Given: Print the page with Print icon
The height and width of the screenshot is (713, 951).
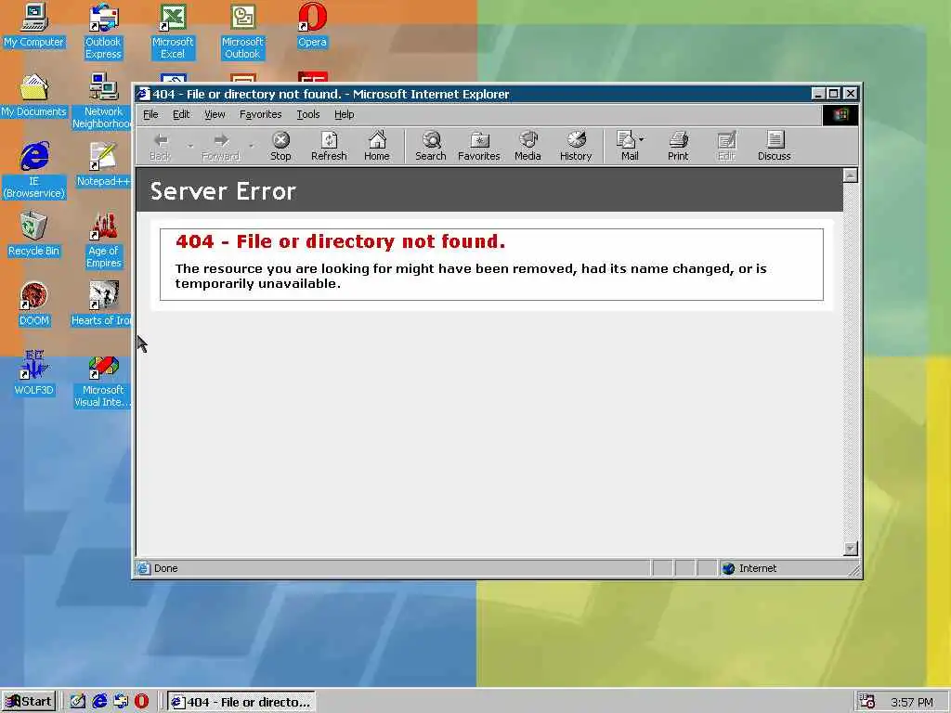Looking at the screenshot, I should point(678,146).
